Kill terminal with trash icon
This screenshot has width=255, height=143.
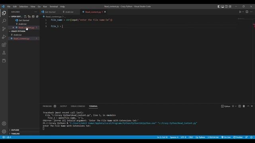pyautogui.click(x=244, y=106)
